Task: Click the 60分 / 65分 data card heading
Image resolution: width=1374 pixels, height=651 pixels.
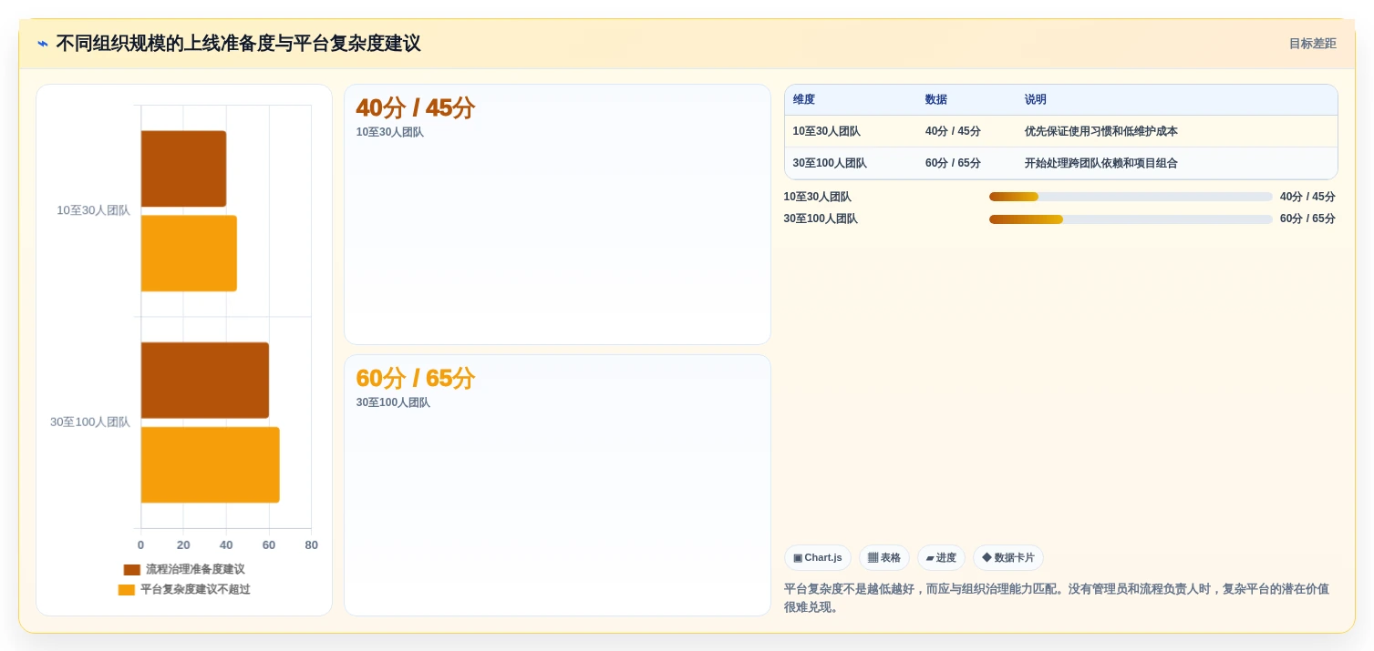Action: pos(416,378)
